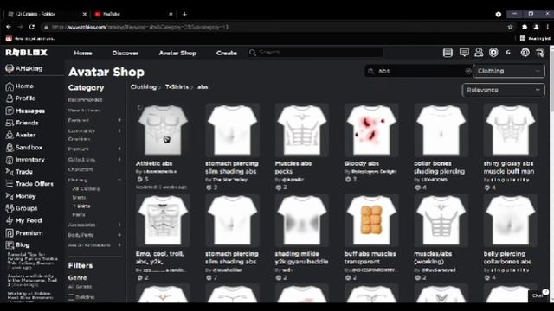Image resolution: width=554 pixels, height=311 pixels.
Task: Select Pants under Clothing category
Action: [x=79, y=215]
